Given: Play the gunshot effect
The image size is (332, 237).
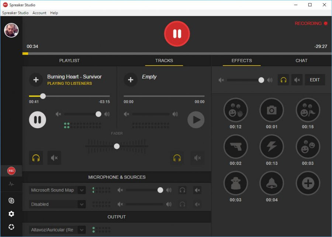Looking at the screenshot, I should 235,146.
